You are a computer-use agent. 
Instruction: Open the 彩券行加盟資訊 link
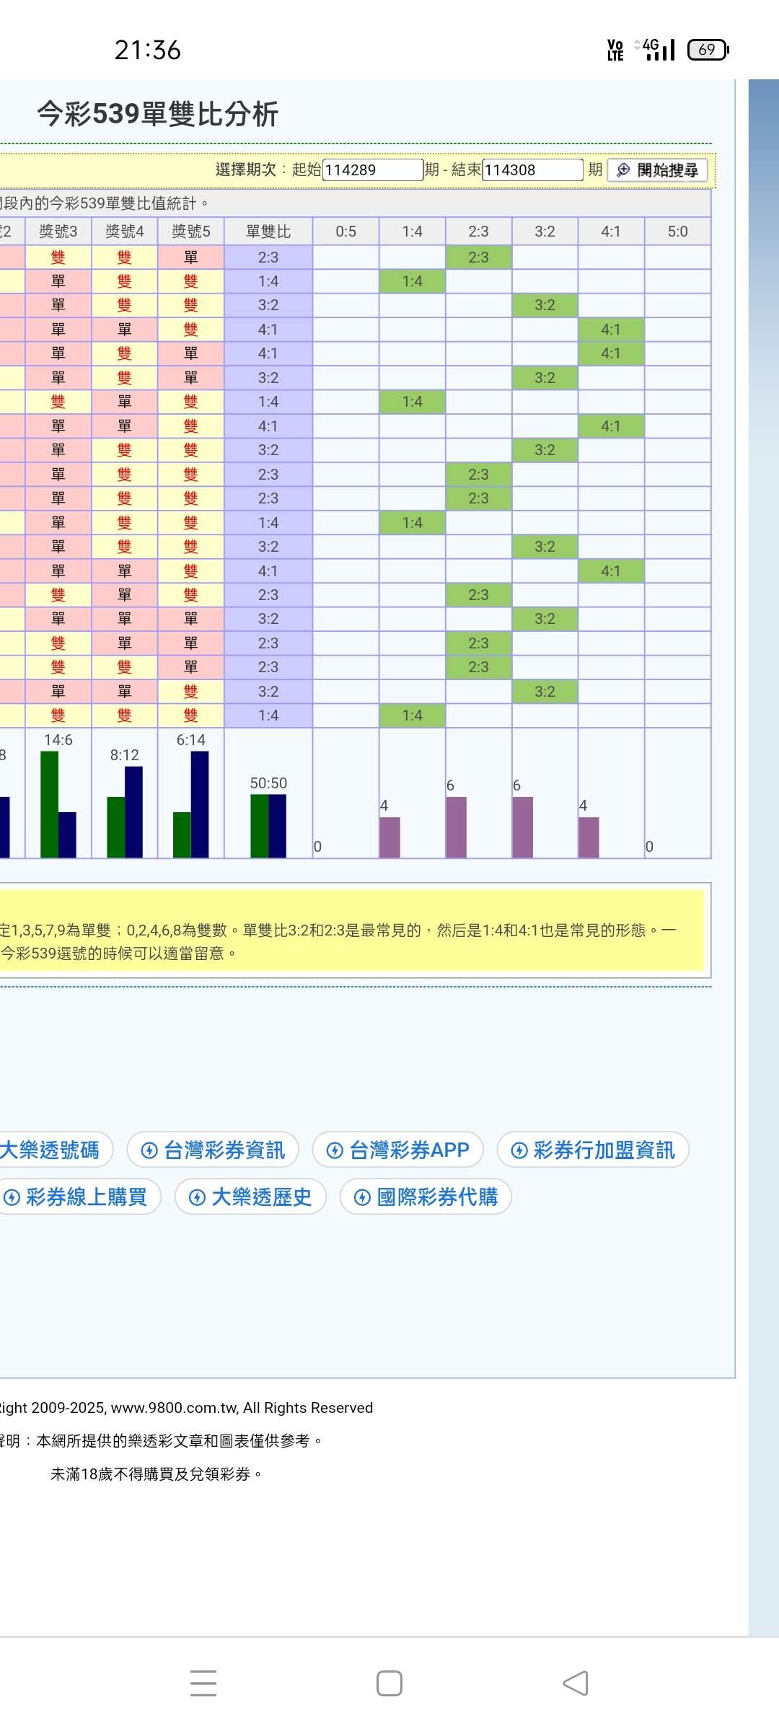604,1150
